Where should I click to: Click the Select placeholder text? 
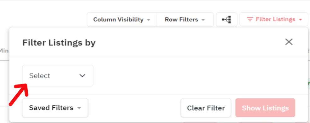click(x=40, y=76)
